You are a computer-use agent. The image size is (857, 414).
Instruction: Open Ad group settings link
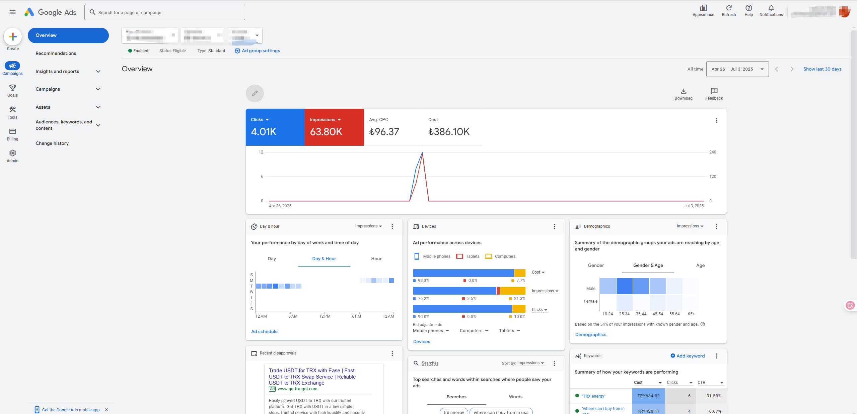point(257,50)
